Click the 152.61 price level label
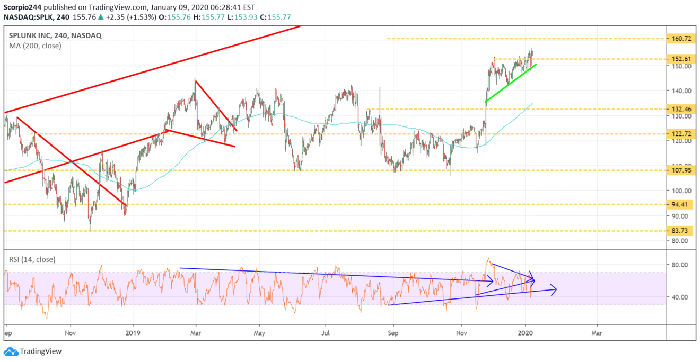 tap(681, 59)
